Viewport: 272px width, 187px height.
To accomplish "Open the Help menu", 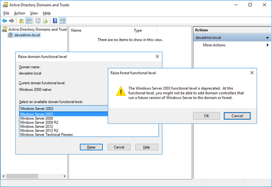I will pos(47,13).
